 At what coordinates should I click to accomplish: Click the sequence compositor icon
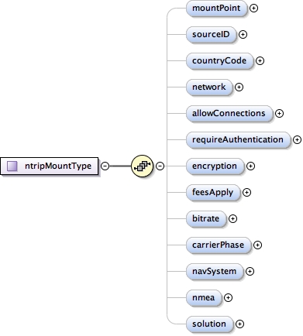tap(143, 166)
